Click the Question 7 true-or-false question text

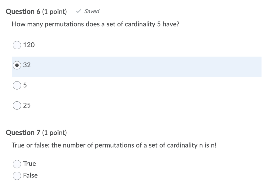pos(114,145)
